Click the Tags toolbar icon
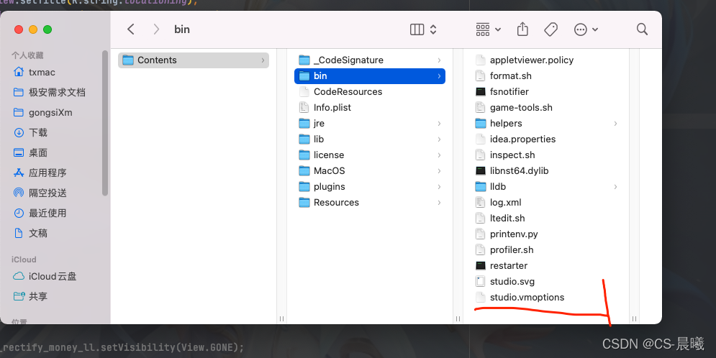Image resolution: width=716 pixels, height=358 pixels. click(x=550, y=29)
